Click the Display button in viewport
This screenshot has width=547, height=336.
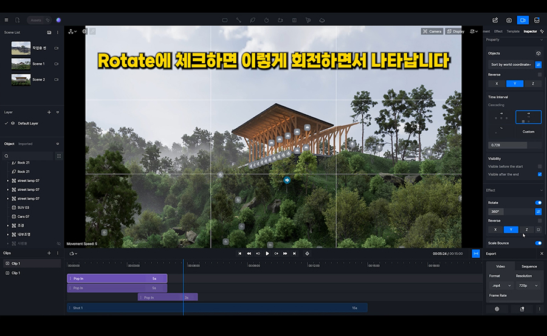[455, 32]
